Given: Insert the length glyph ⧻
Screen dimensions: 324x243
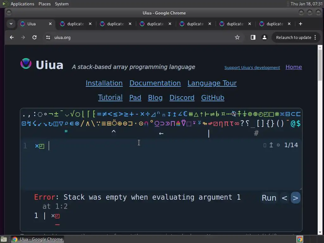Looking at the screenshot, I should [x=191, y=114].
